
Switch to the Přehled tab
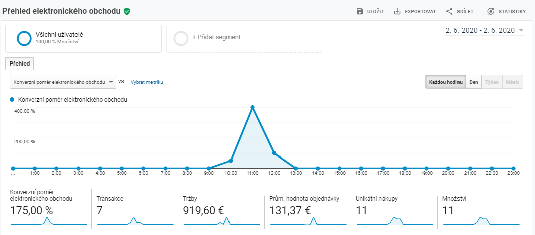click(x=20, y=64)
